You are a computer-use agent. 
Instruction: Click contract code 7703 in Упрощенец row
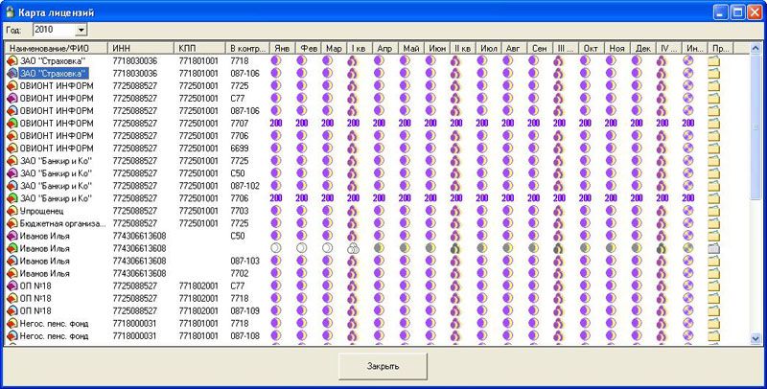[x=240, y=211]
